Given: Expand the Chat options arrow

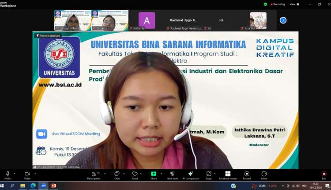Looking at the screenshot, I should (x=124, y=174).
